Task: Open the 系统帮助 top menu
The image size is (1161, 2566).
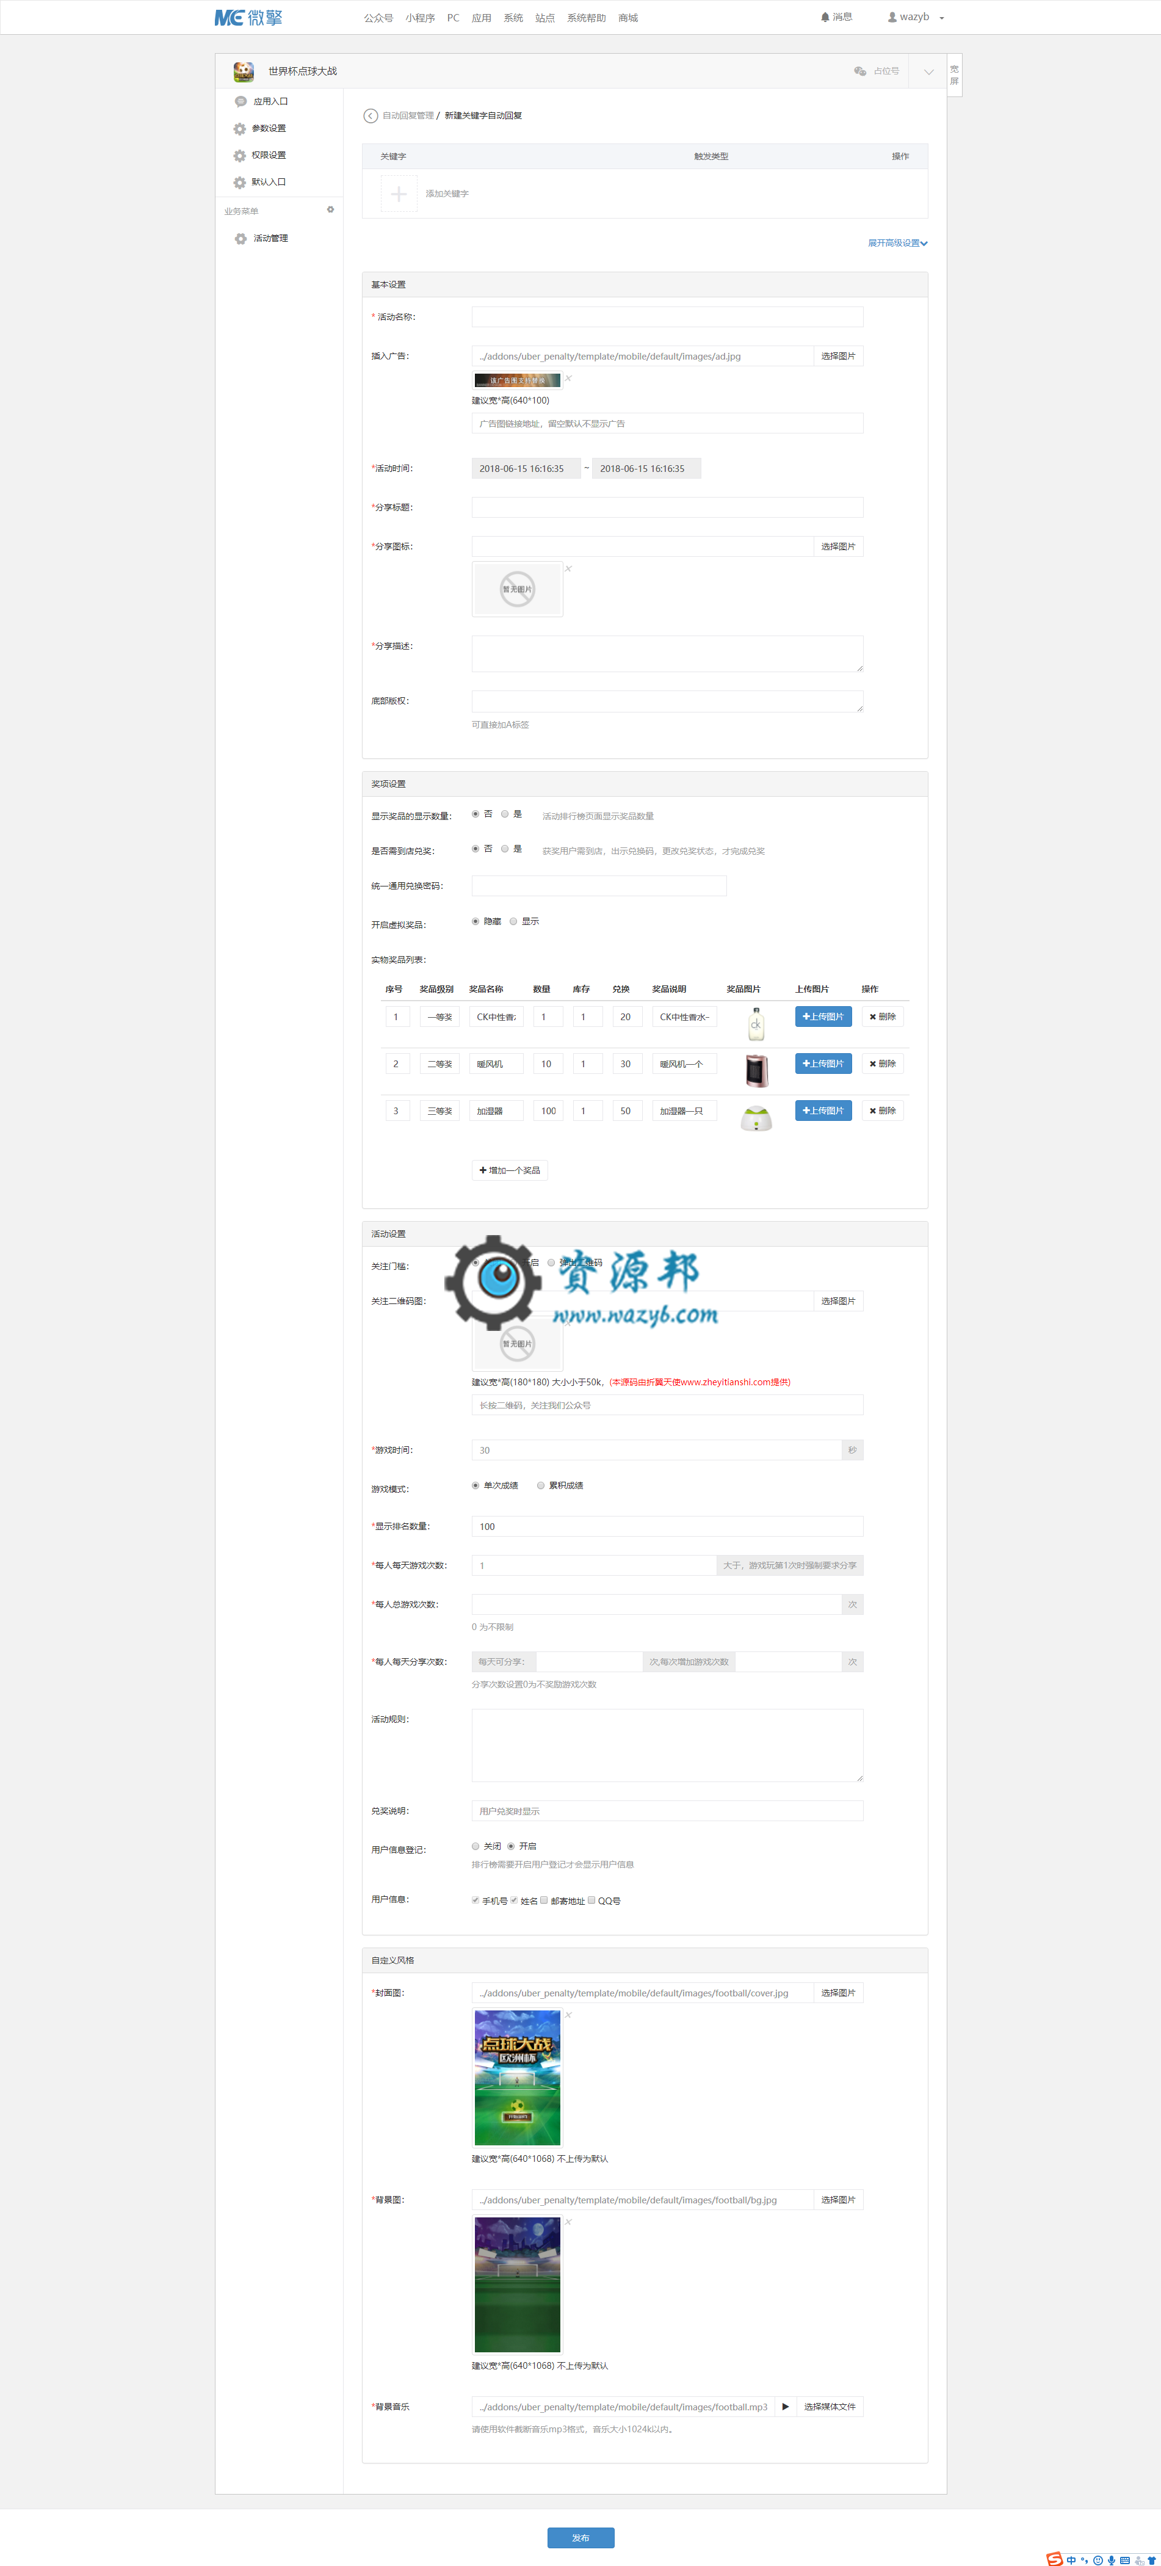Action: click(x=587, y=18)
